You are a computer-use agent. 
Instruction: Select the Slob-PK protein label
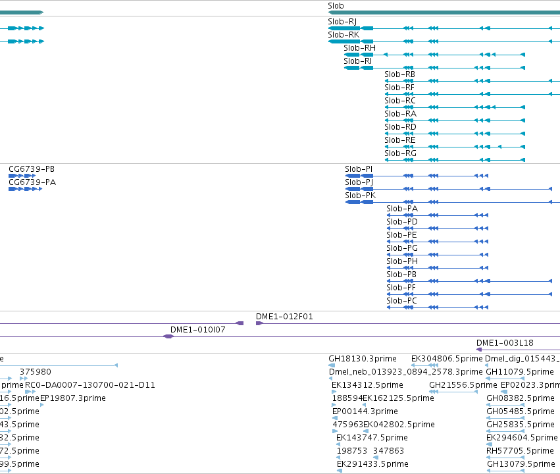coord(361,196)
